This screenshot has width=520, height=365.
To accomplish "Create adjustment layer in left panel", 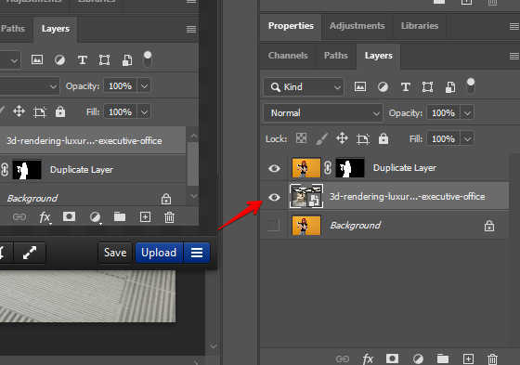I will click(95, 217).
